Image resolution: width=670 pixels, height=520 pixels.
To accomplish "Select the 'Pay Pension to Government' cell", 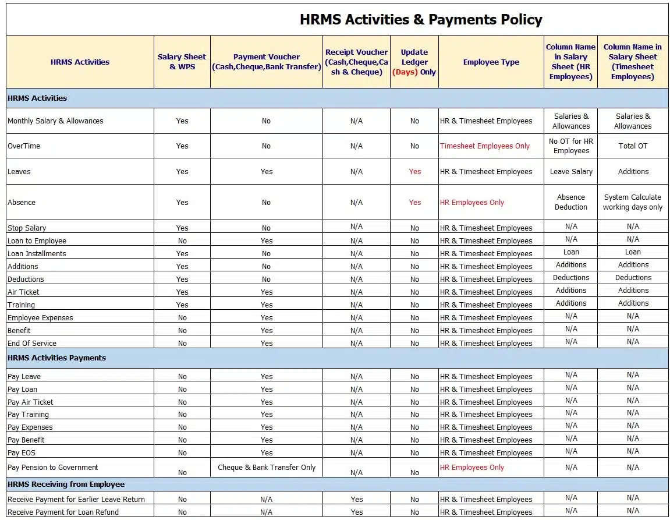I will [80, 468].
